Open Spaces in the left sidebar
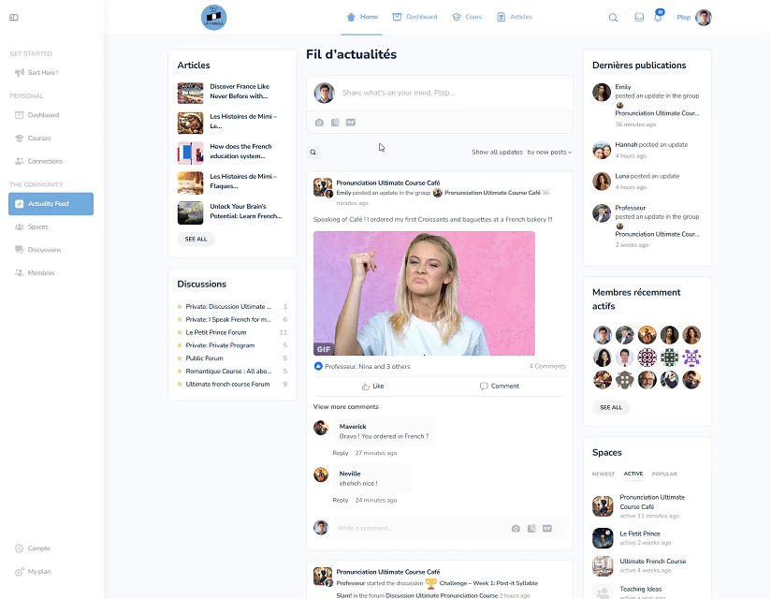771x599 pixels. click(32, 226)
